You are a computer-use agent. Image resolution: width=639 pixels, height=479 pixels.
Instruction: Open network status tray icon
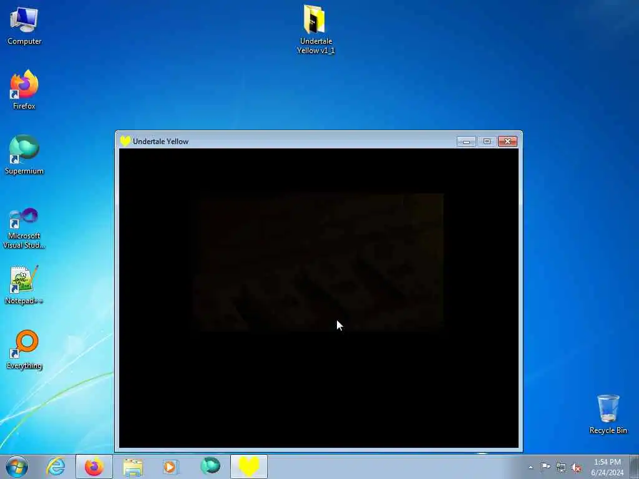point(561,468)
